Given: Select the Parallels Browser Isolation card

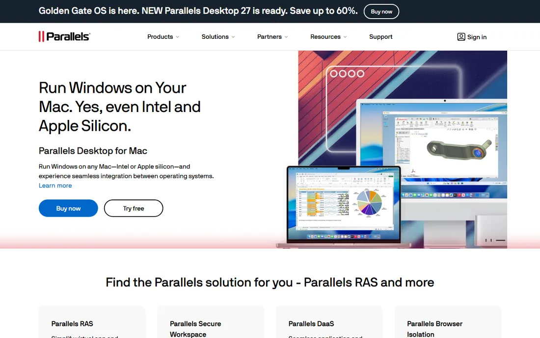Looking at the screenshot, I should [x=448, y=322].
